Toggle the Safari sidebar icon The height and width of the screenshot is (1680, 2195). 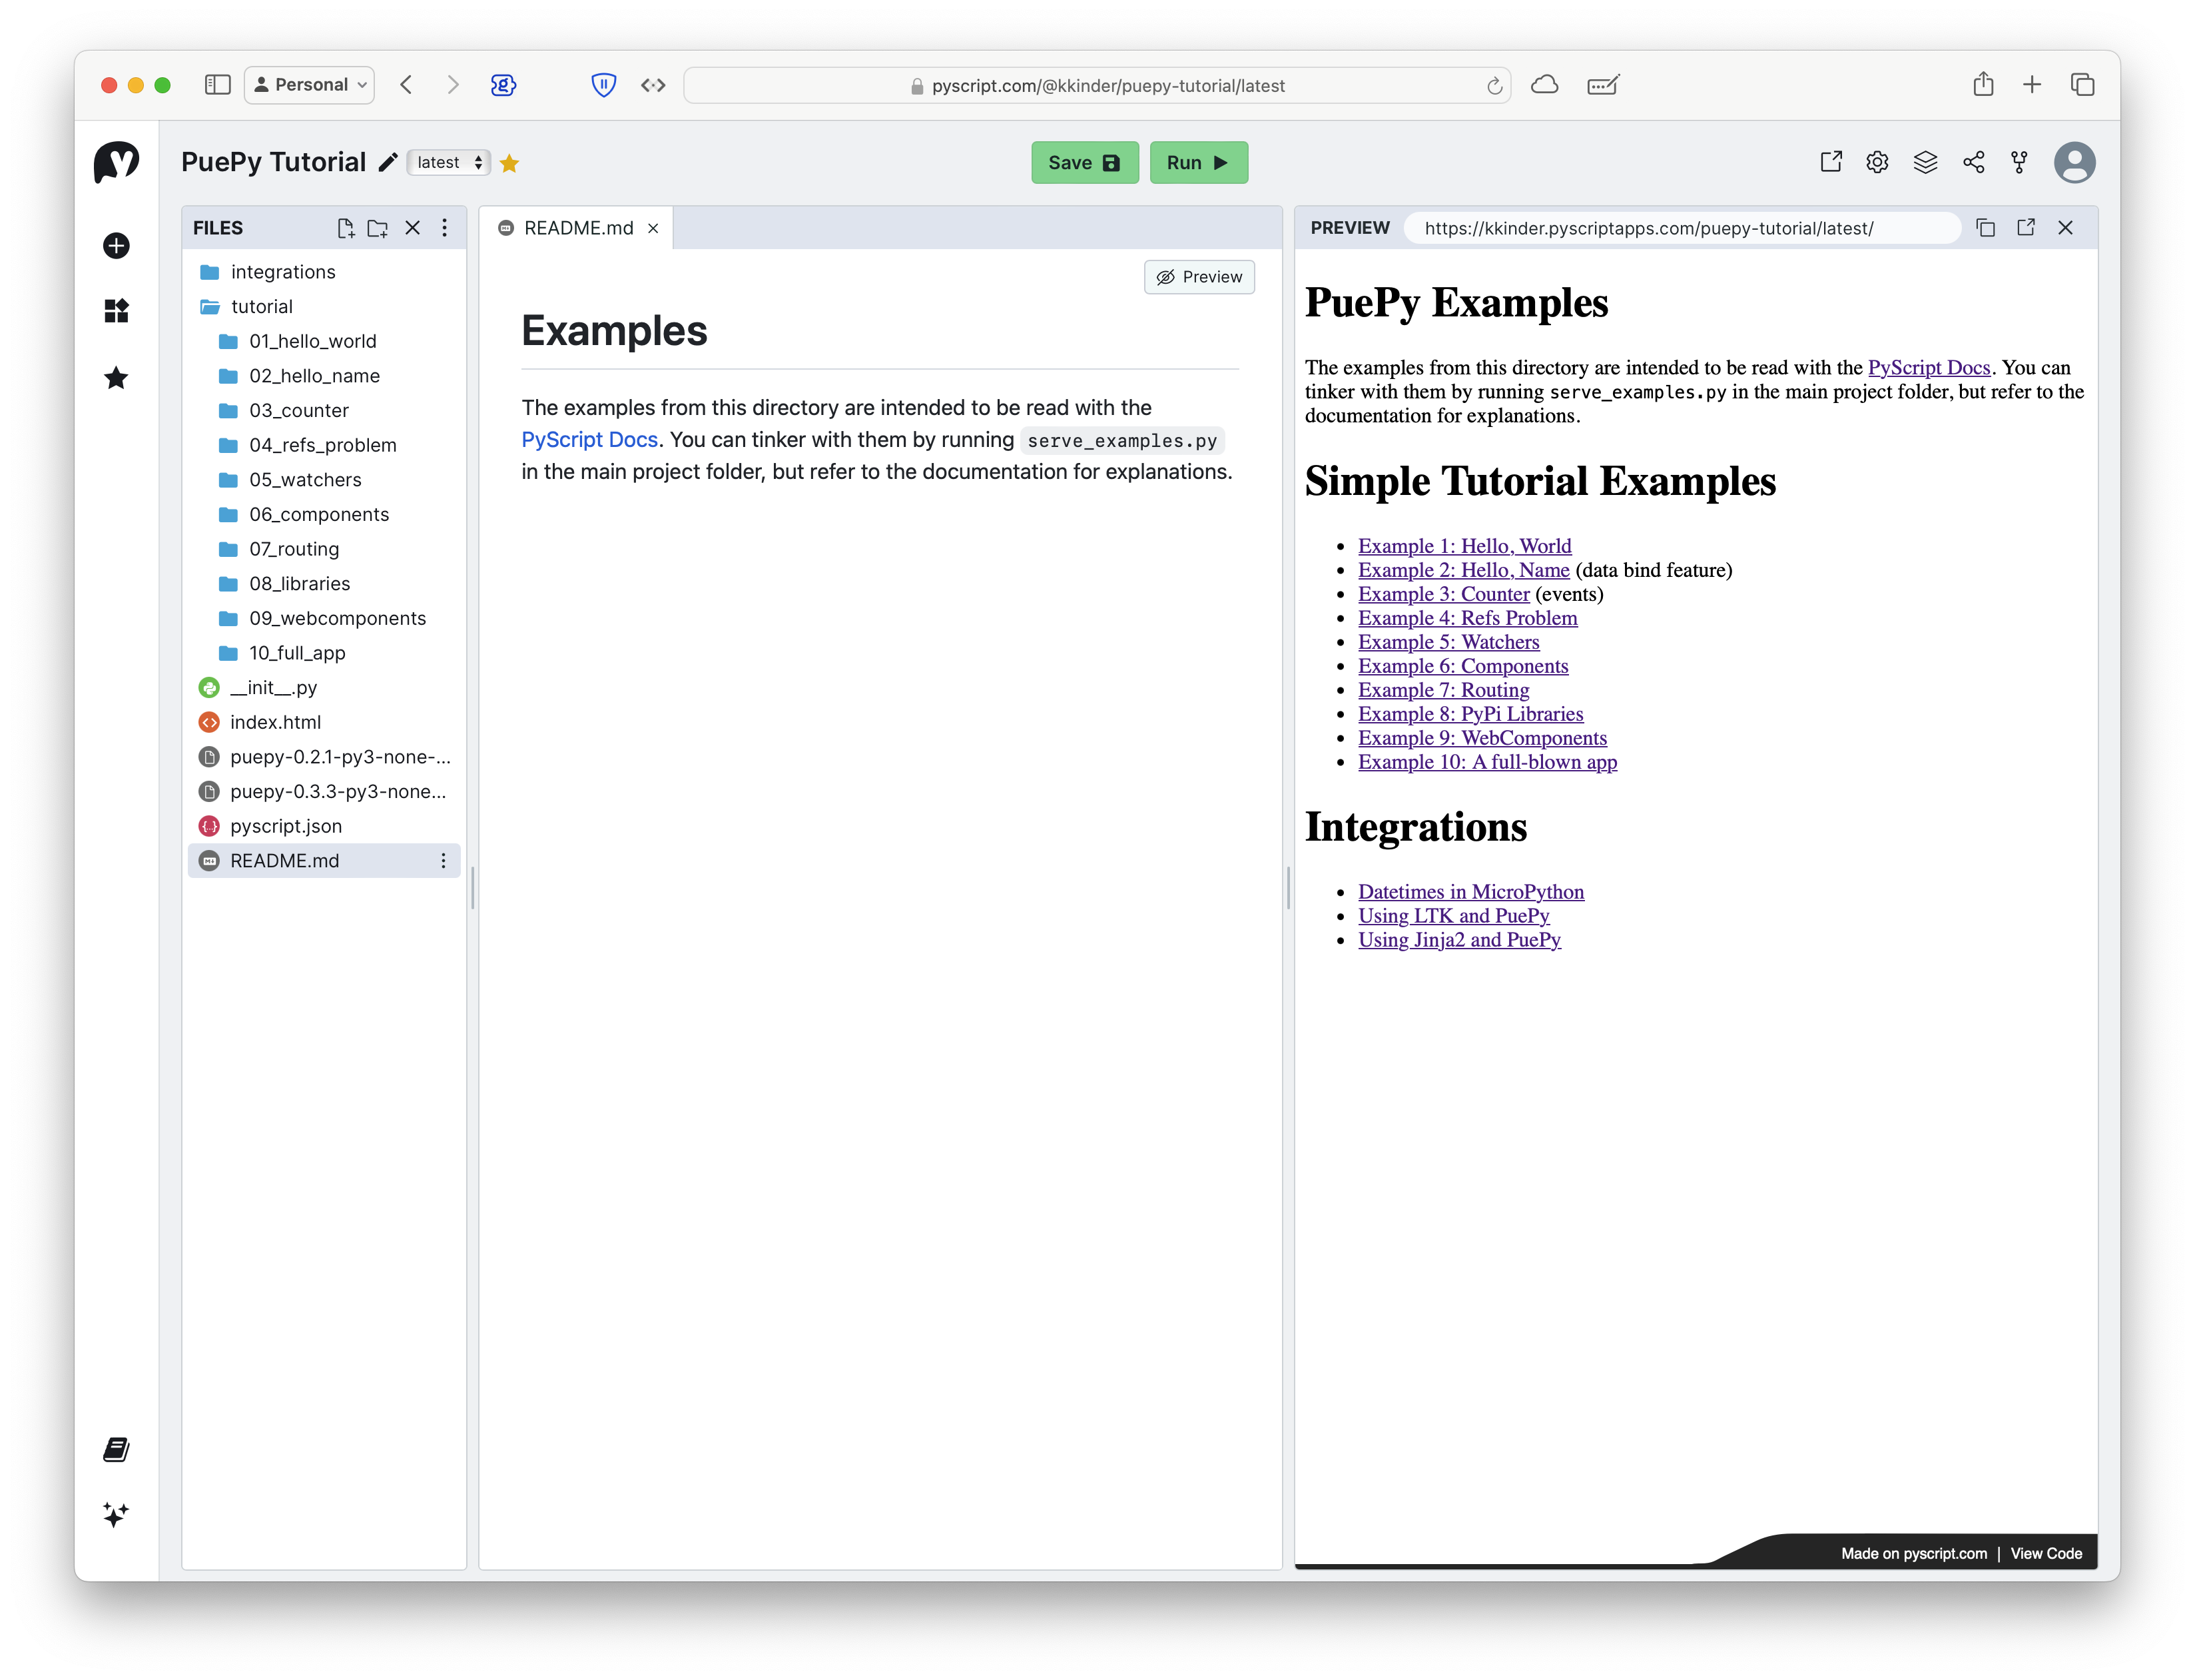click(x=217, y=85)
